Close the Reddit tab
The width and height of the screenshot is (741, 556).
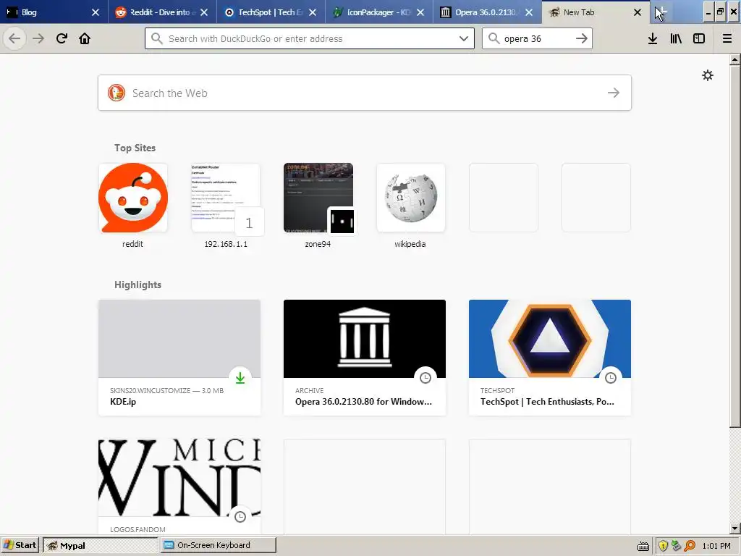click(x=204, y=12)
